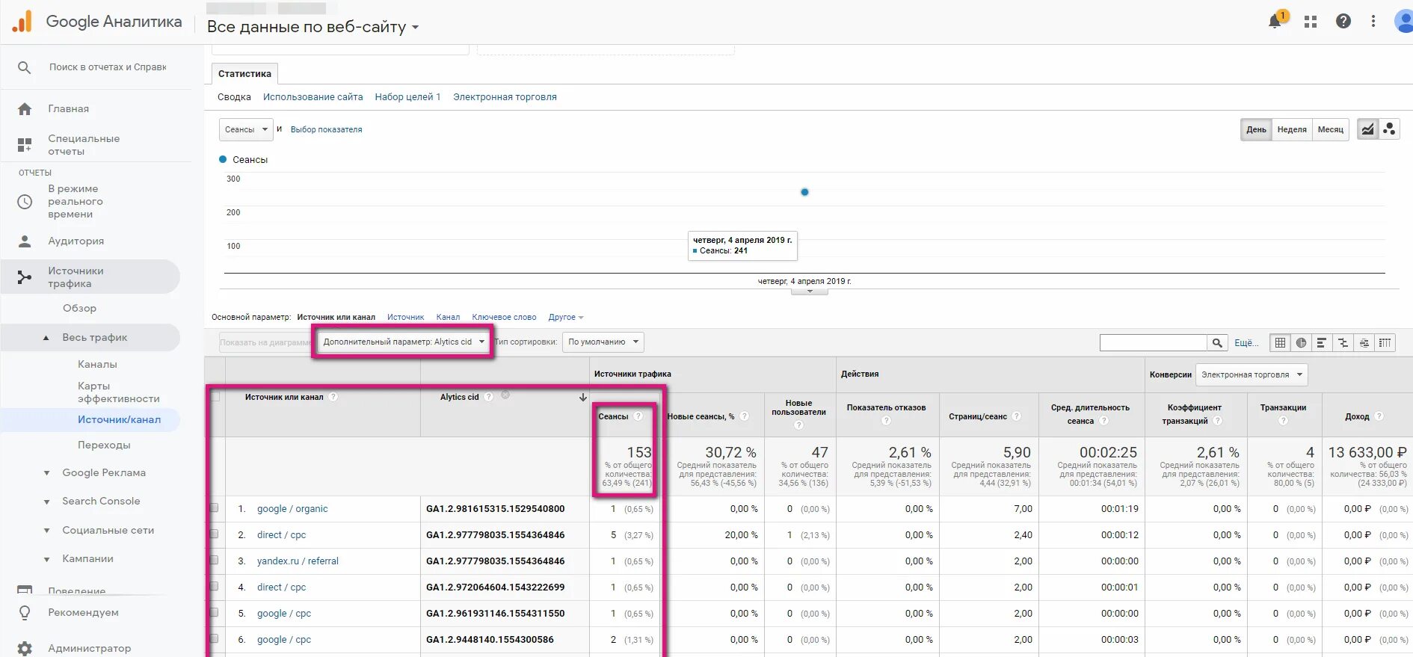Expand the Социальные сети section
Viewport: 1413px width, 657px height.
[46, 531]
